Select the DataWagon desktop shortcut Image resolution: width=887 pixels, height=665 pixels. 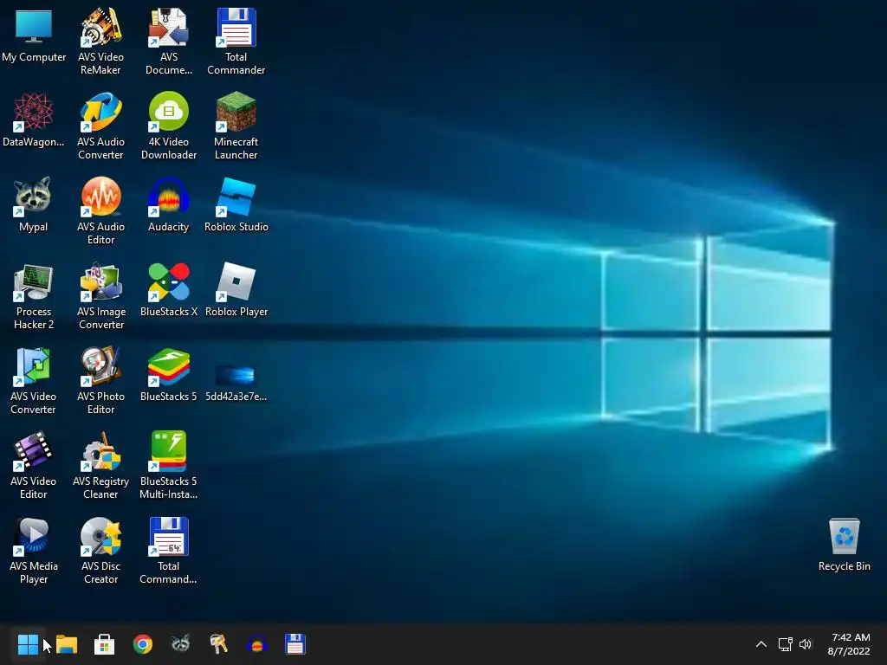(34, 119)
